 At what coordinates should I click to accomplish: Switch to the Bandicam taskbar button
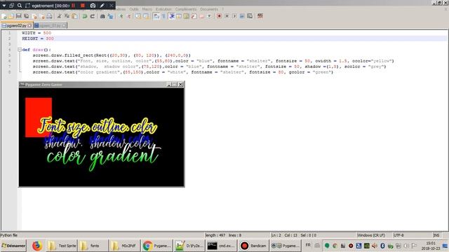click(254, 246)
